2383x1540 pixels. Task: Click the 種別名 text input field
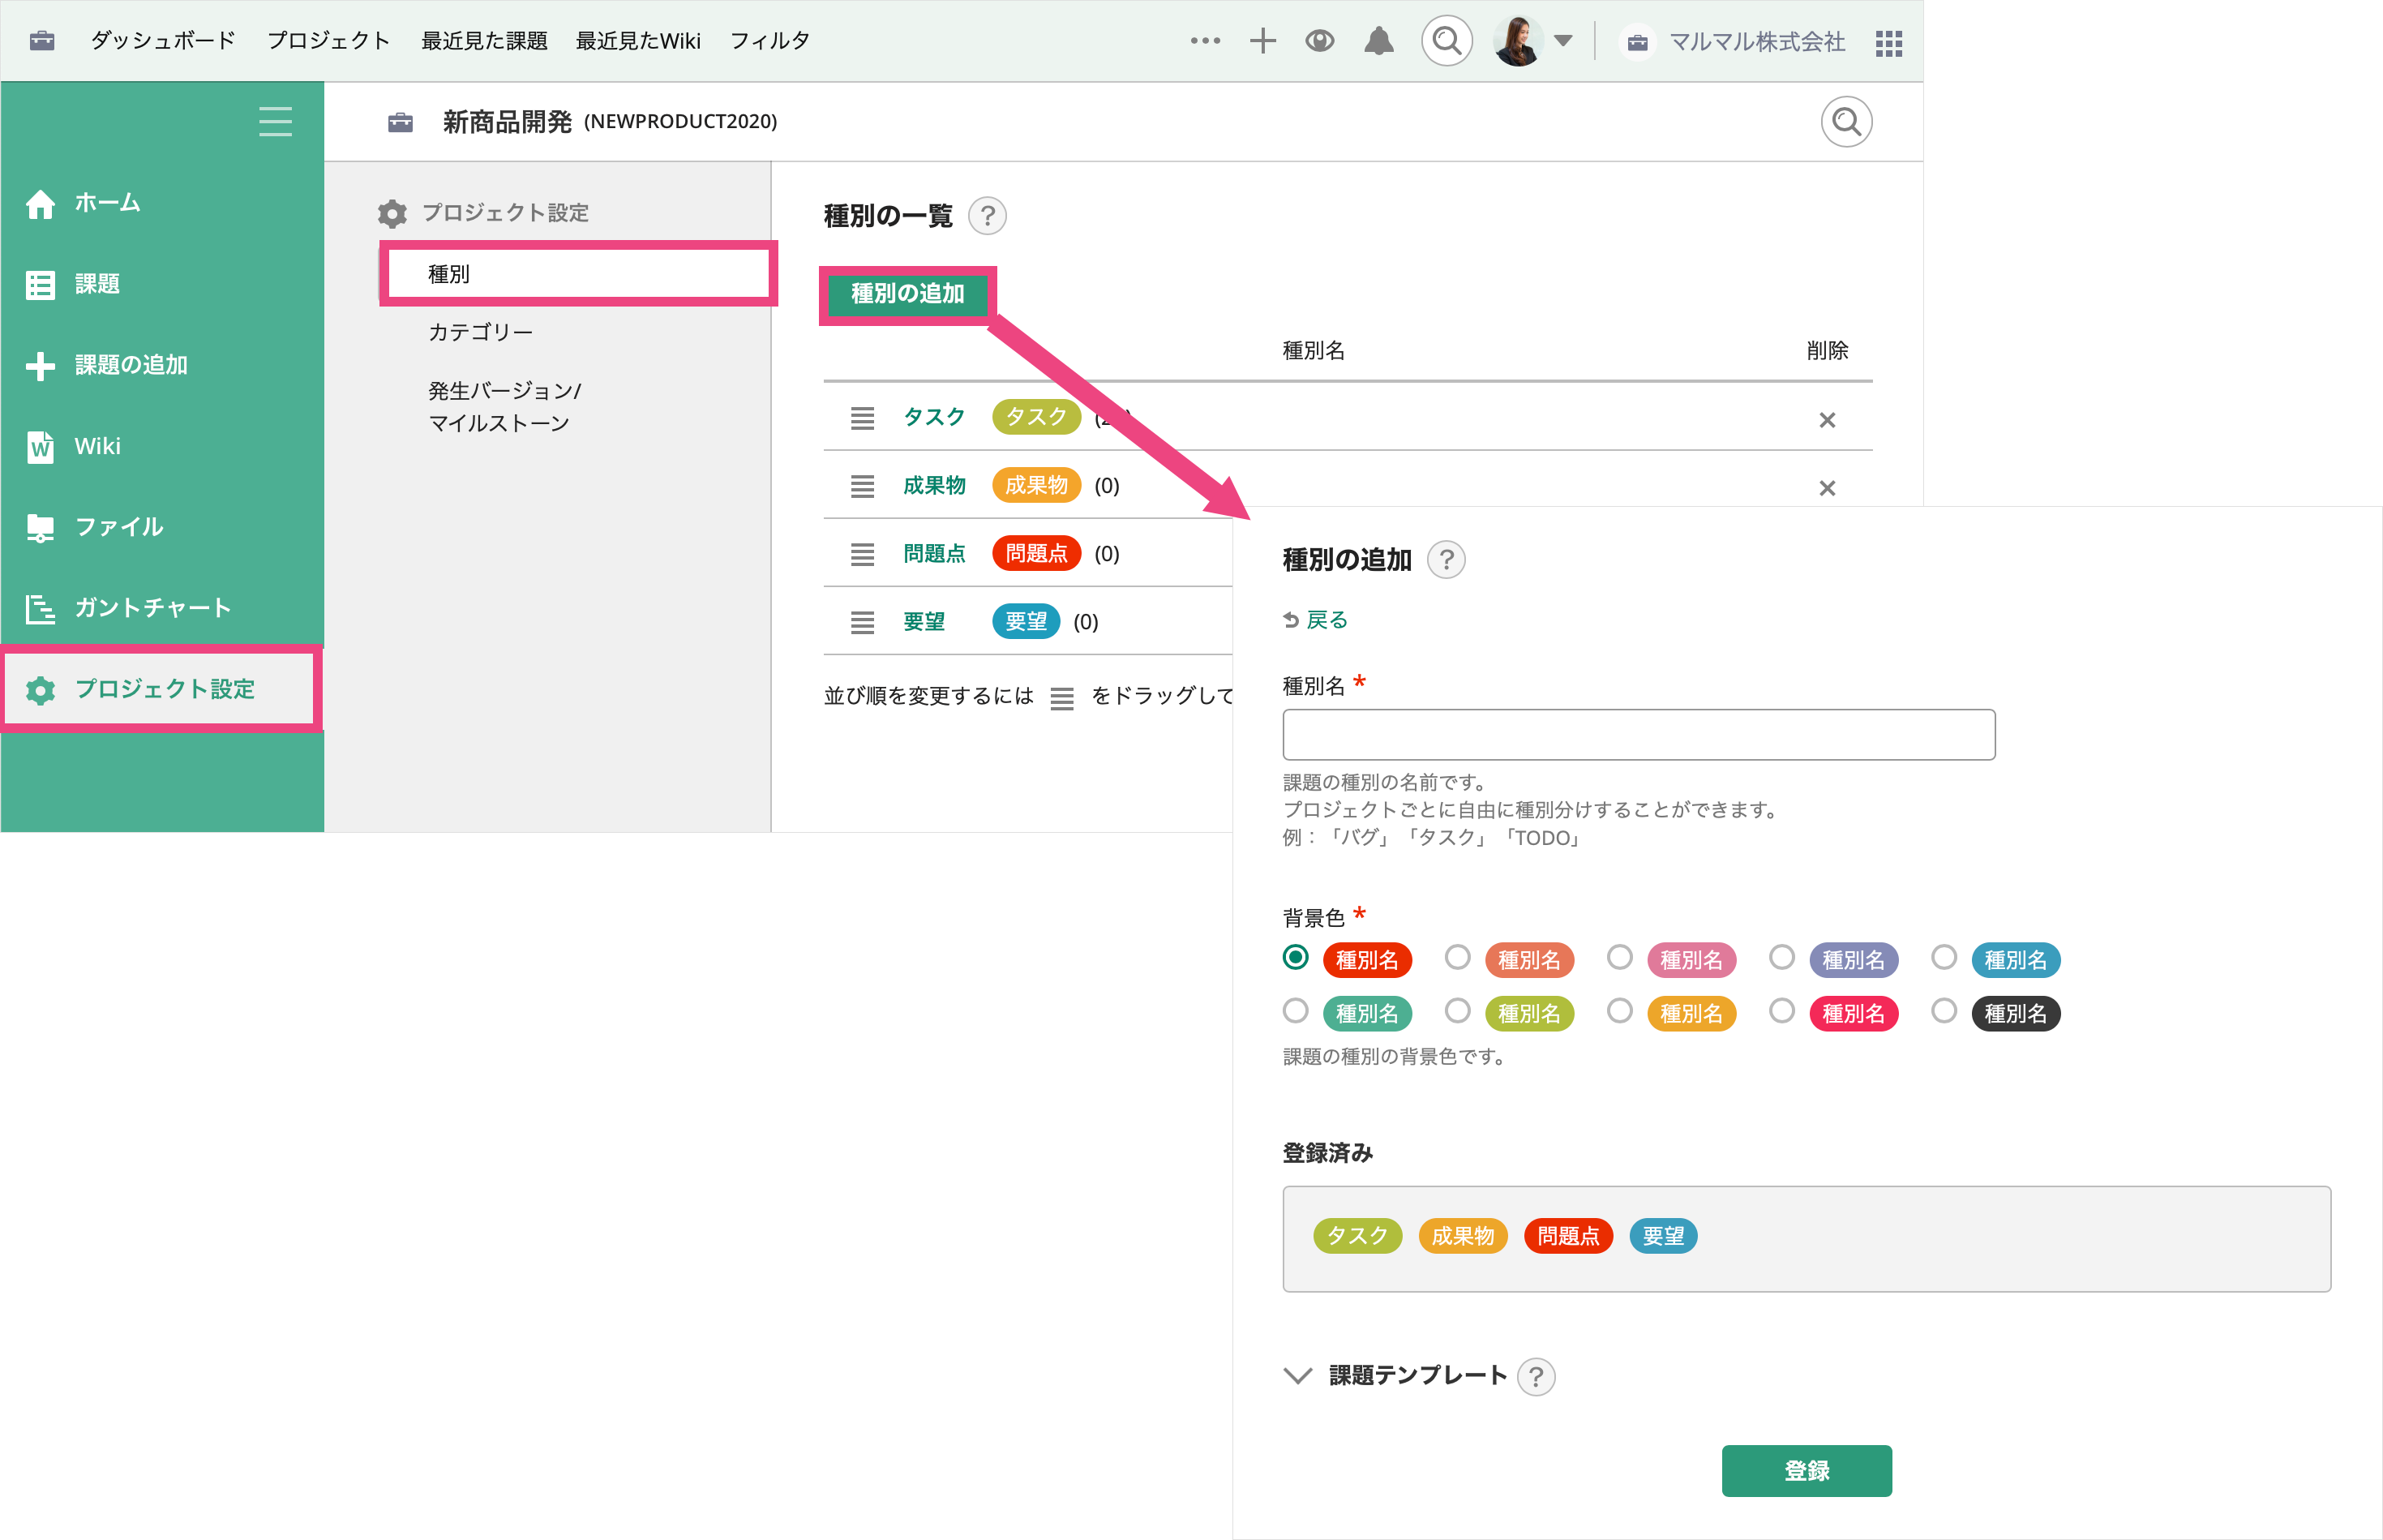1639,735
